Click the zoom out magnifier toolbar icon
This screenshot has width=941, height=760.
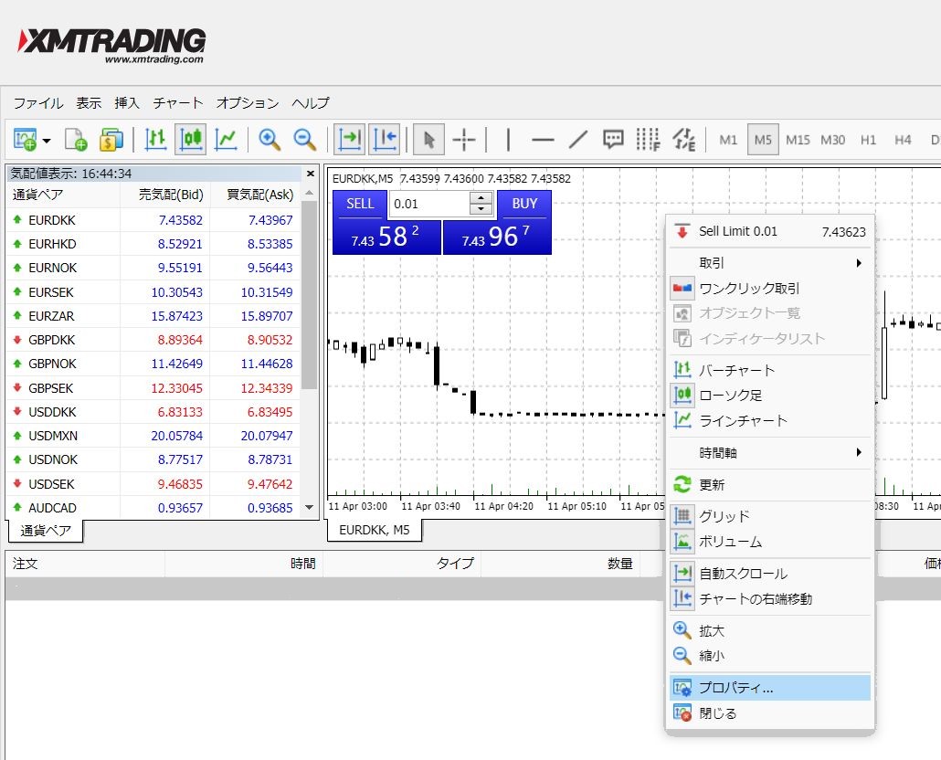pos(303,139)
